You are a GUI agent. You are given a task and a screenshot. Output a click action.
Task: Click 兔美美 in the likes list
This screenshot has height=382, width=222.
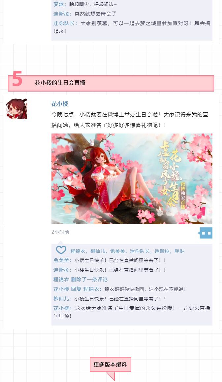coord(117,251)
